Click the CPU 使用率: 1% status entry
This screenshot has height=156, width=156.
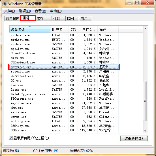[46, 151]
